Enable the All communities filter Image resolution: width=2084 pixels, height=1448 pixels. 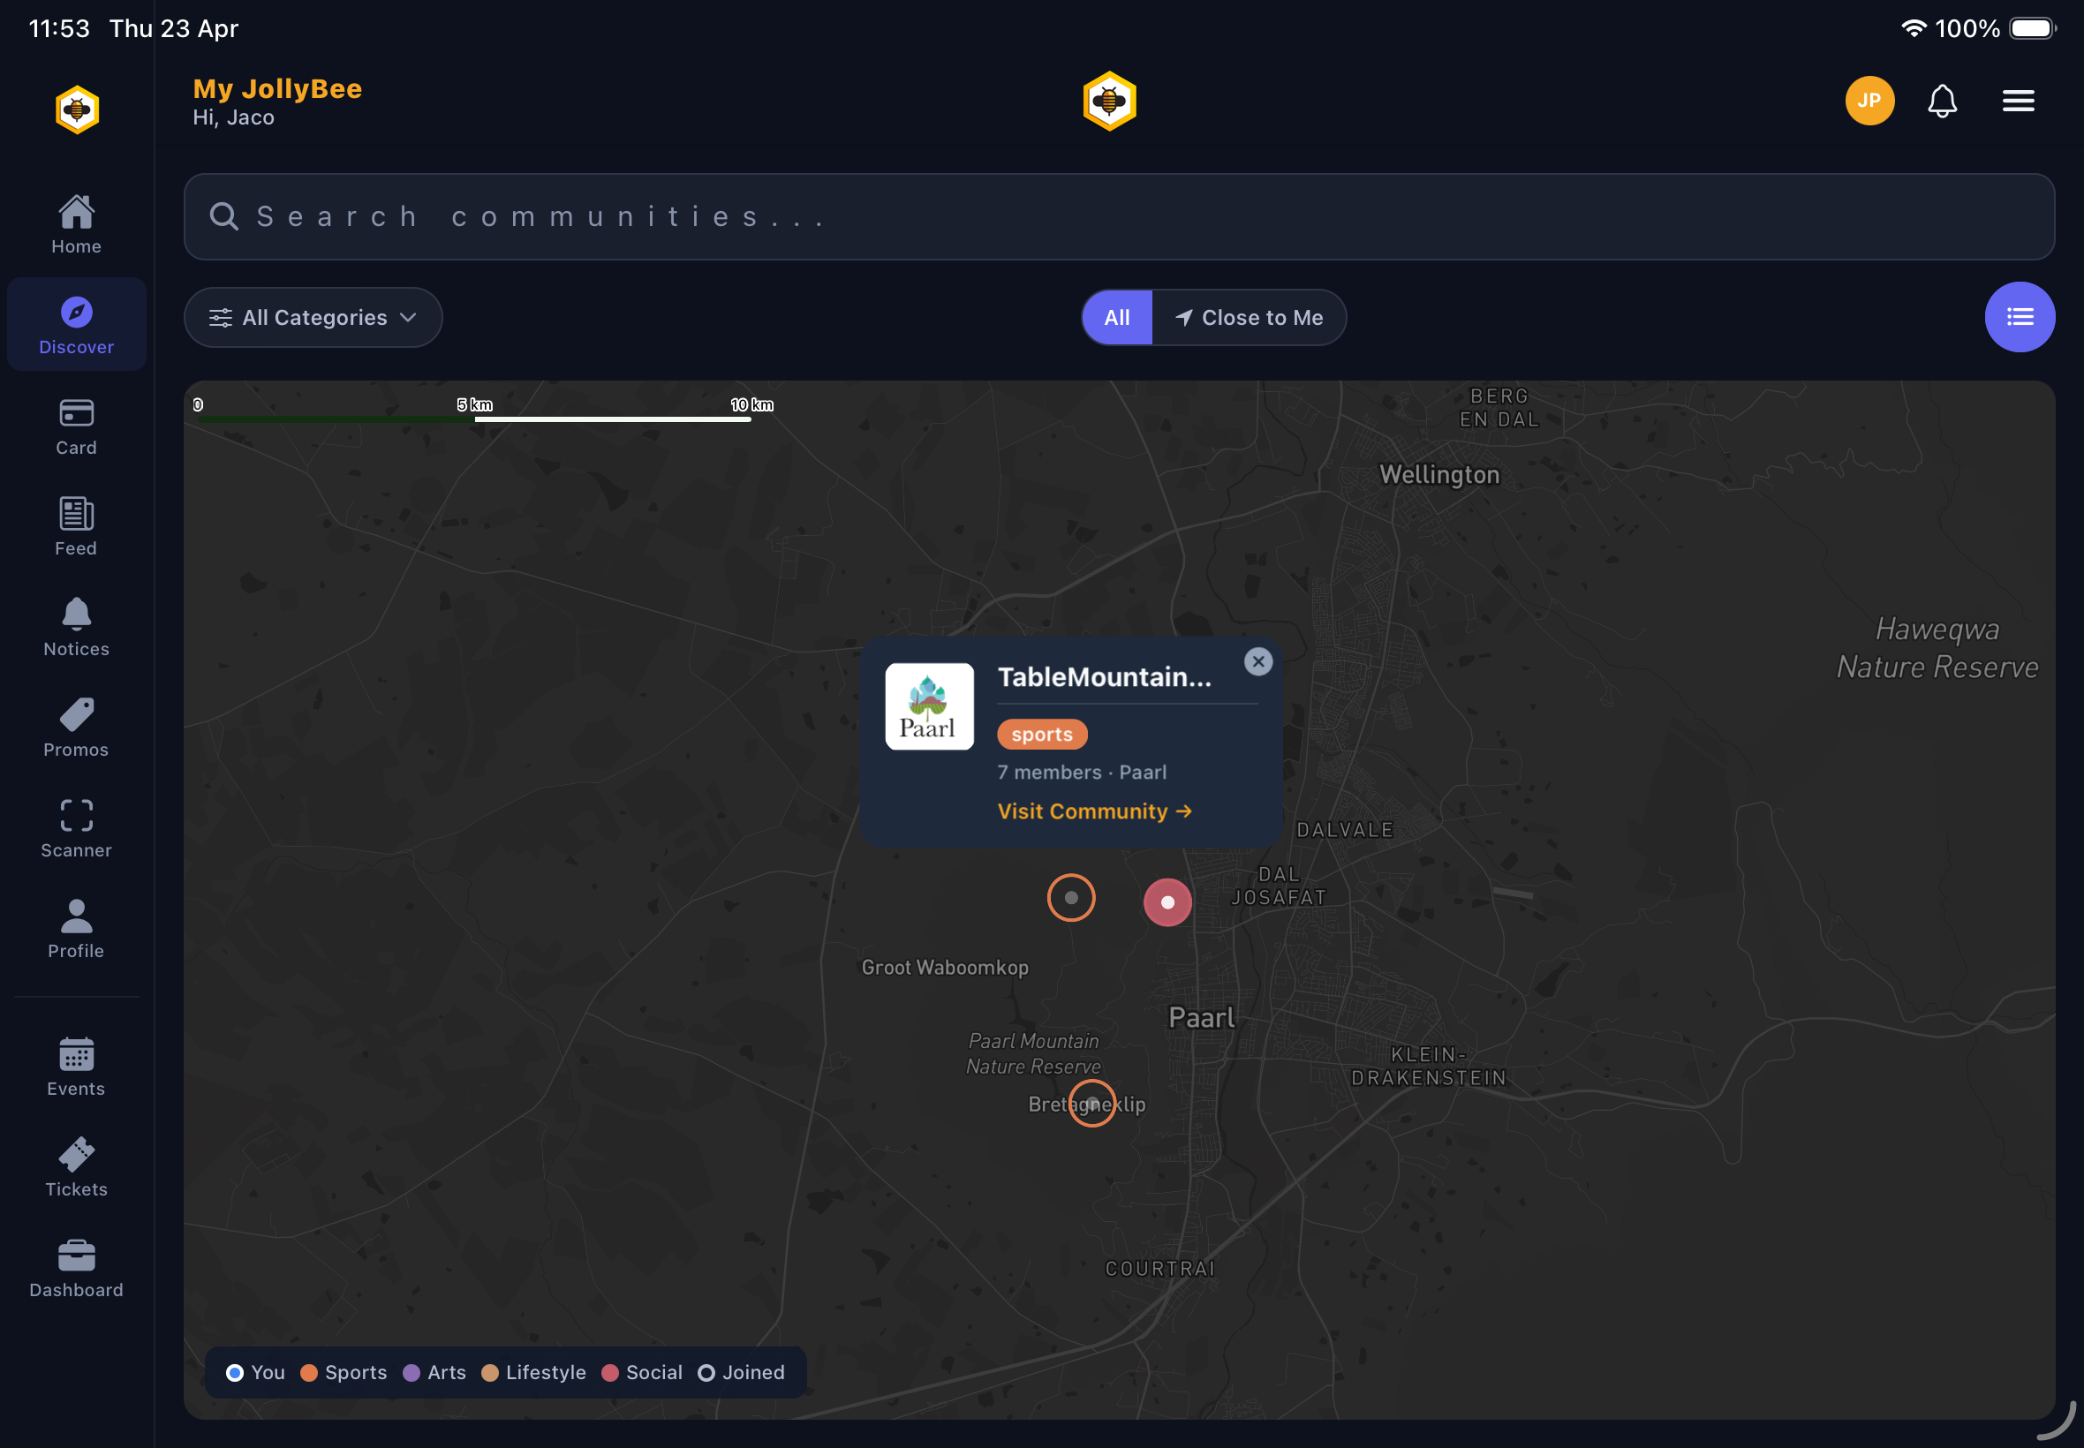coord(1116,318)
